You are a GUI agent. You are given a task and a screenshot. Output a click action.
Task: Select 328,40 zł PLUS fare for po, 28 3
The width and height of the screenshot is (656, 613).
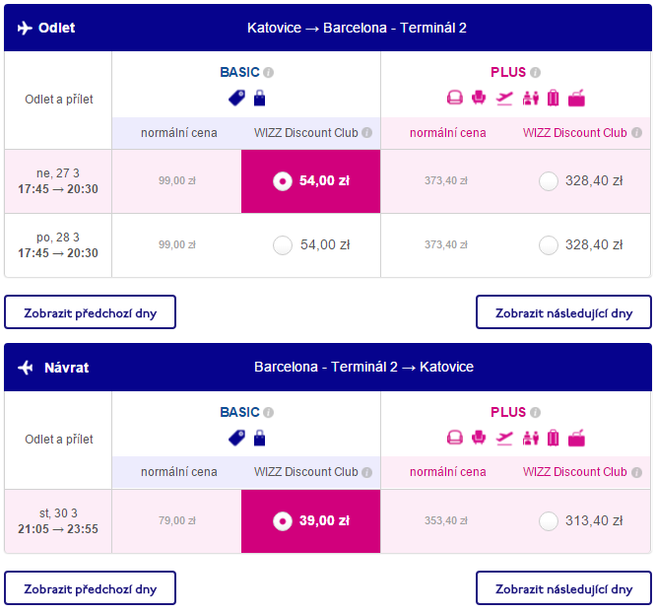pyautogui.click(x=549, y=245)
